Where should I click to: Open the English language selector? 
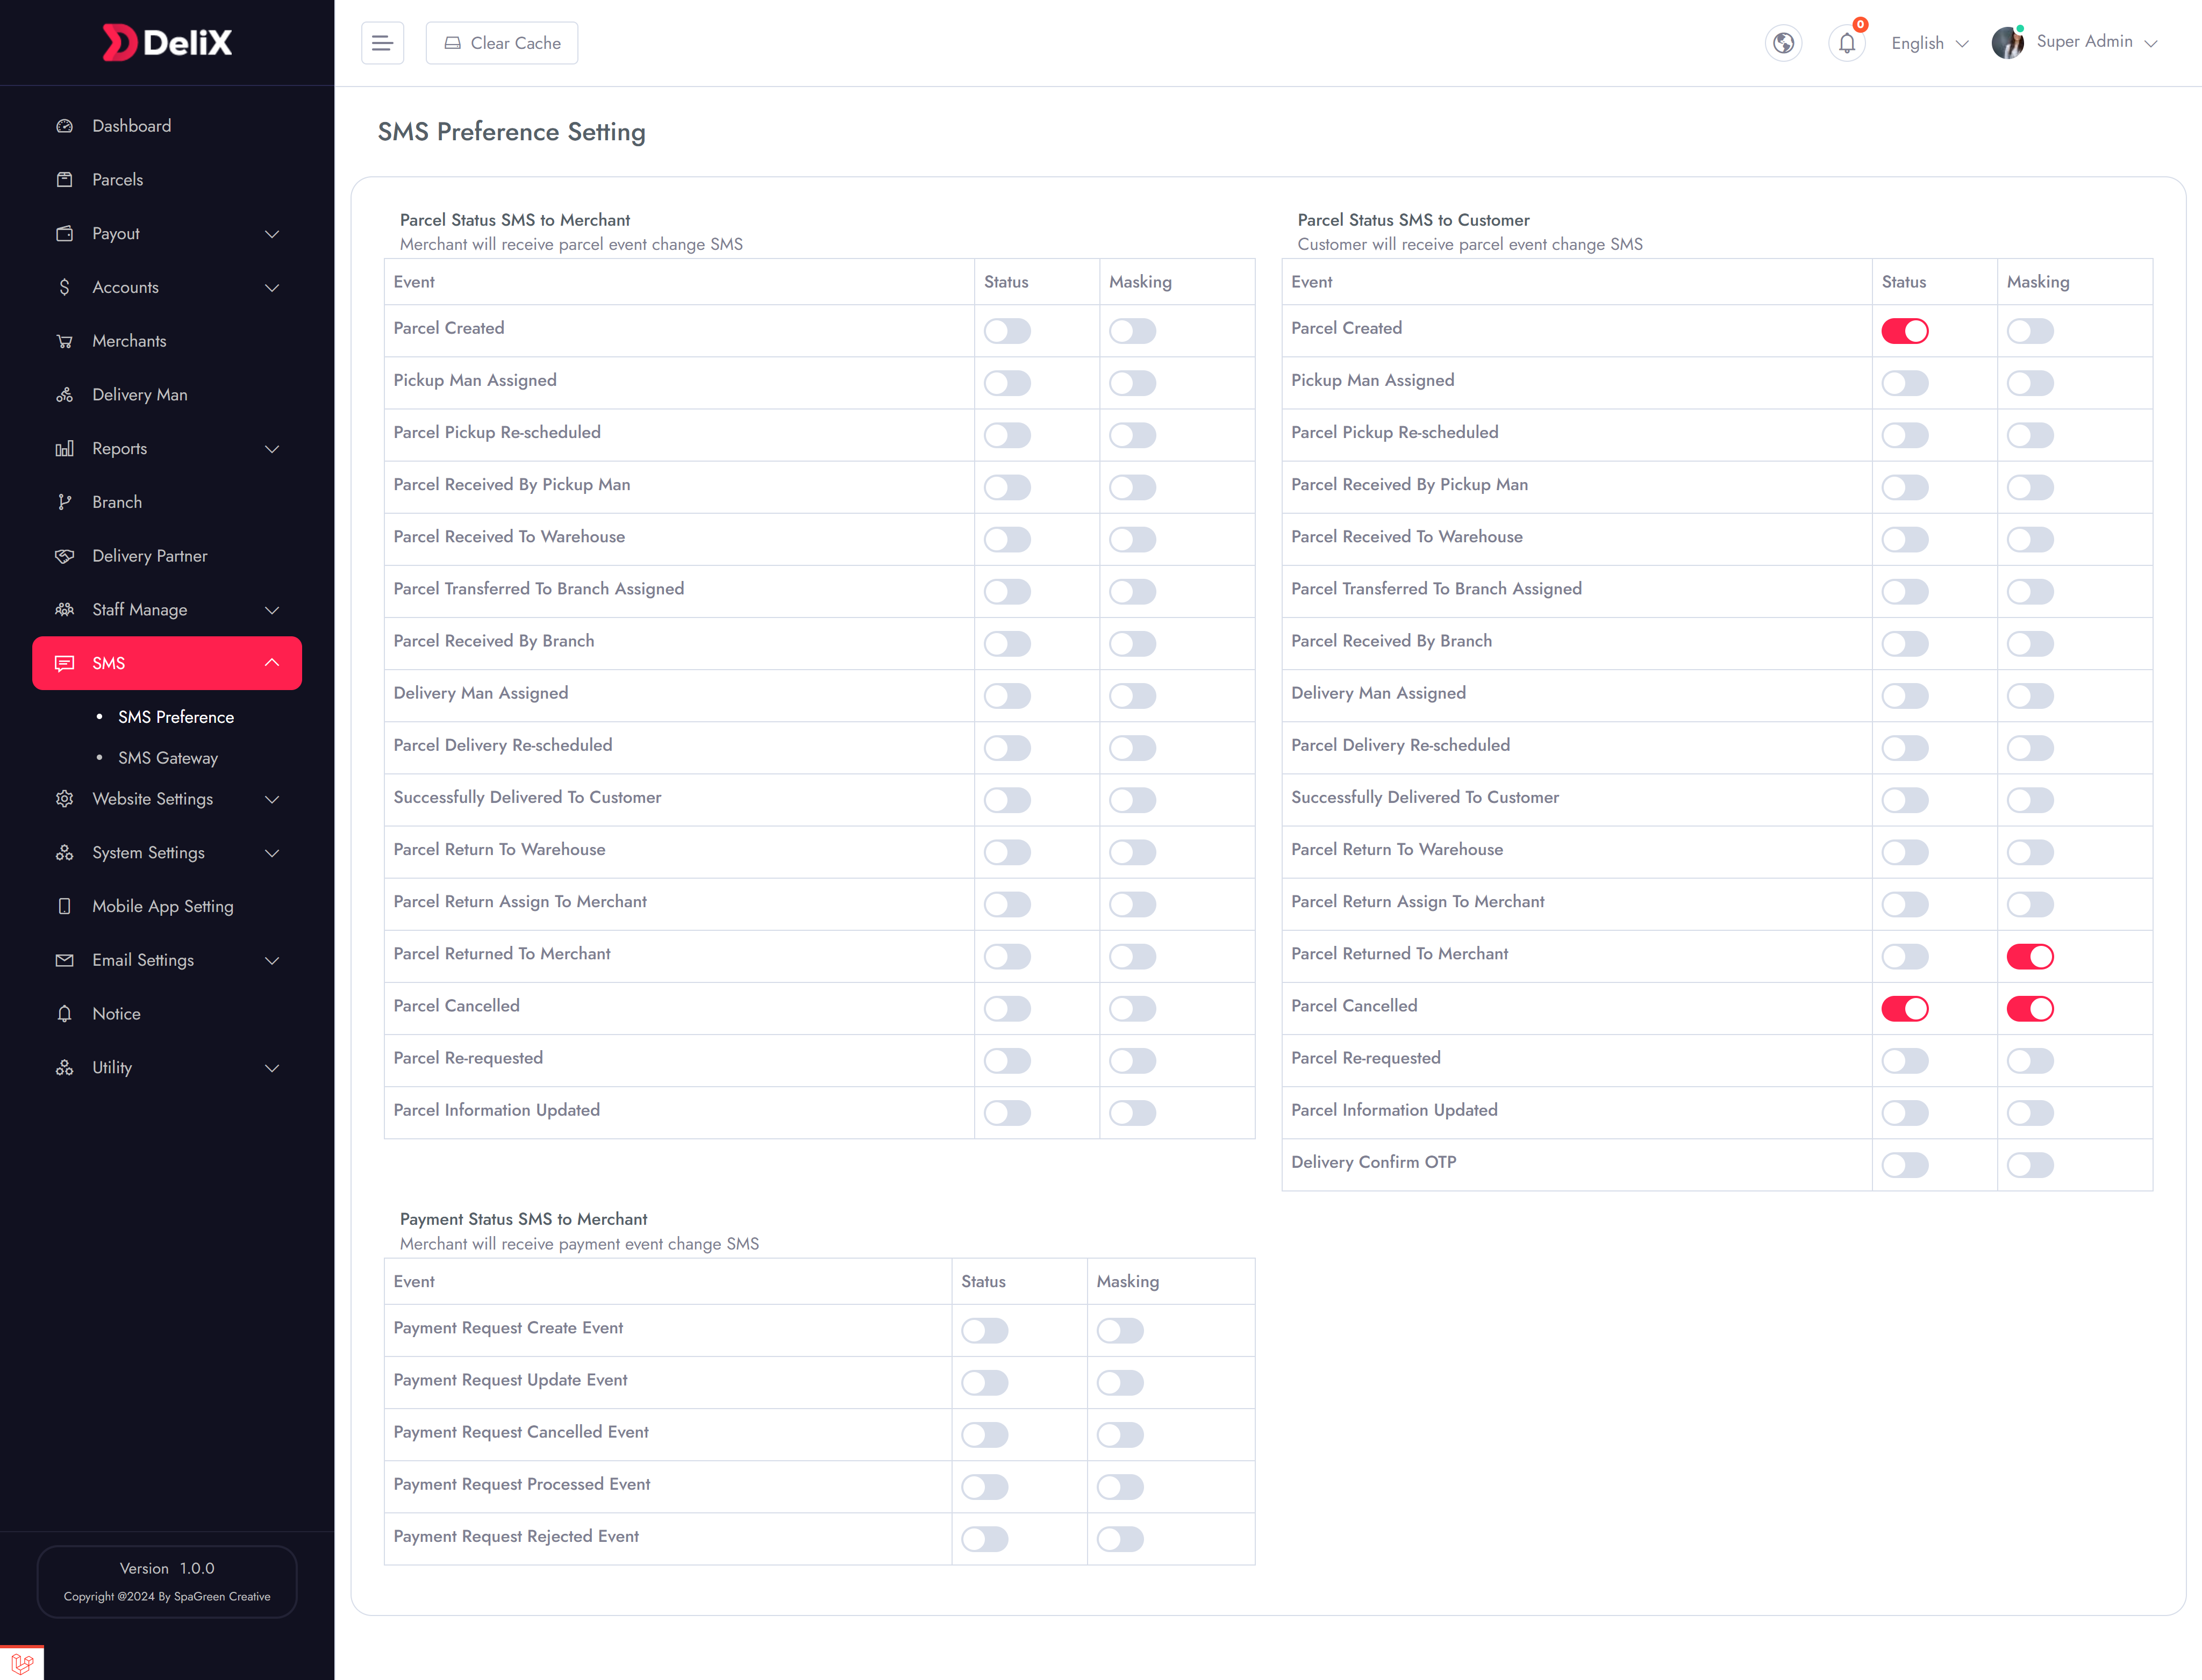click(x=1927, y=43)
